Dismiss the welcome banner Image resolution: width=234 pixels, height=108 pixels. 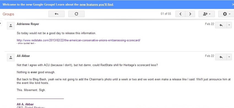click(233, 5)
